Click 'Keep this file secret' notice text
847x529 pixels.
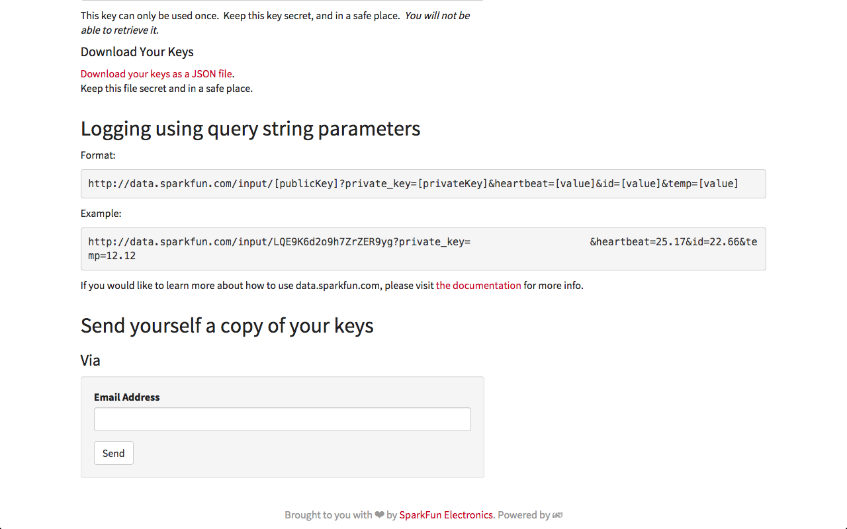(167, 89)
